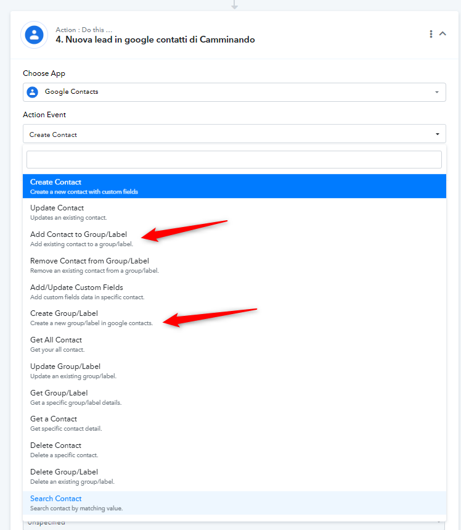Choose Get a Contact option
461x530 pixels.
[x=234, y=423]
